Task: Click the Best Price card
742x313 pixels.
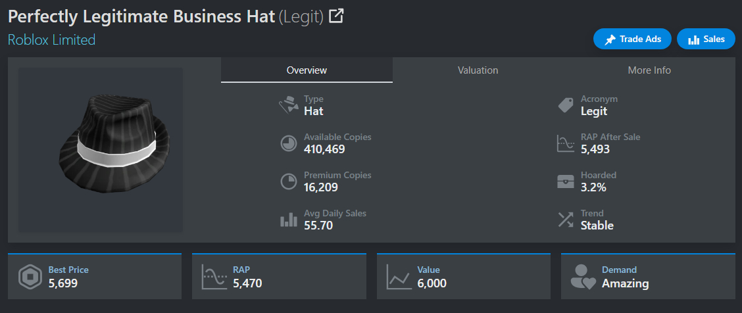Action: (95, 277)
